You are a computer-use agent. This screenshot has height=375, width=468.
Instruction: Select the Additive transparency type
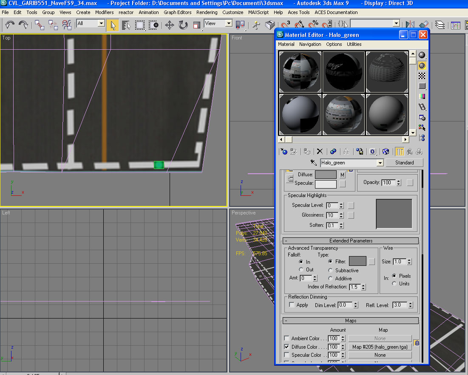331,279
